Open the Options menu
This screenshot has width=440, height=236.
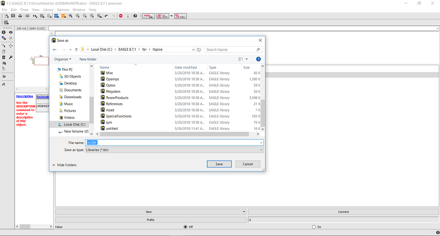click(63, 10)
